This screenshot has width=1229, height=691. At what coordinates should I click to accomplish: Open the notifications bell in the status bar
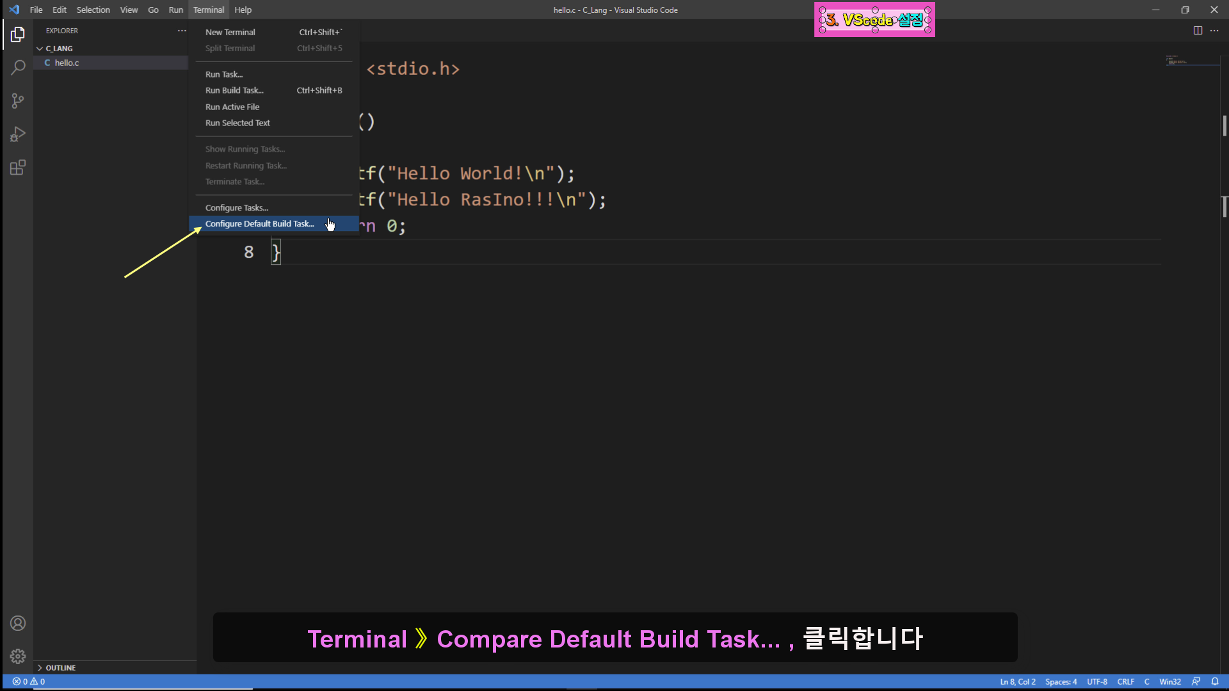(x=1215, y=681)
